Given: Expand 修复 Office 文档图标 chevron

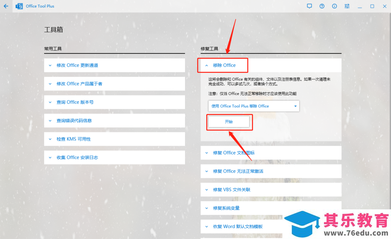Looking at the screenshot, I should pos(206,153).
